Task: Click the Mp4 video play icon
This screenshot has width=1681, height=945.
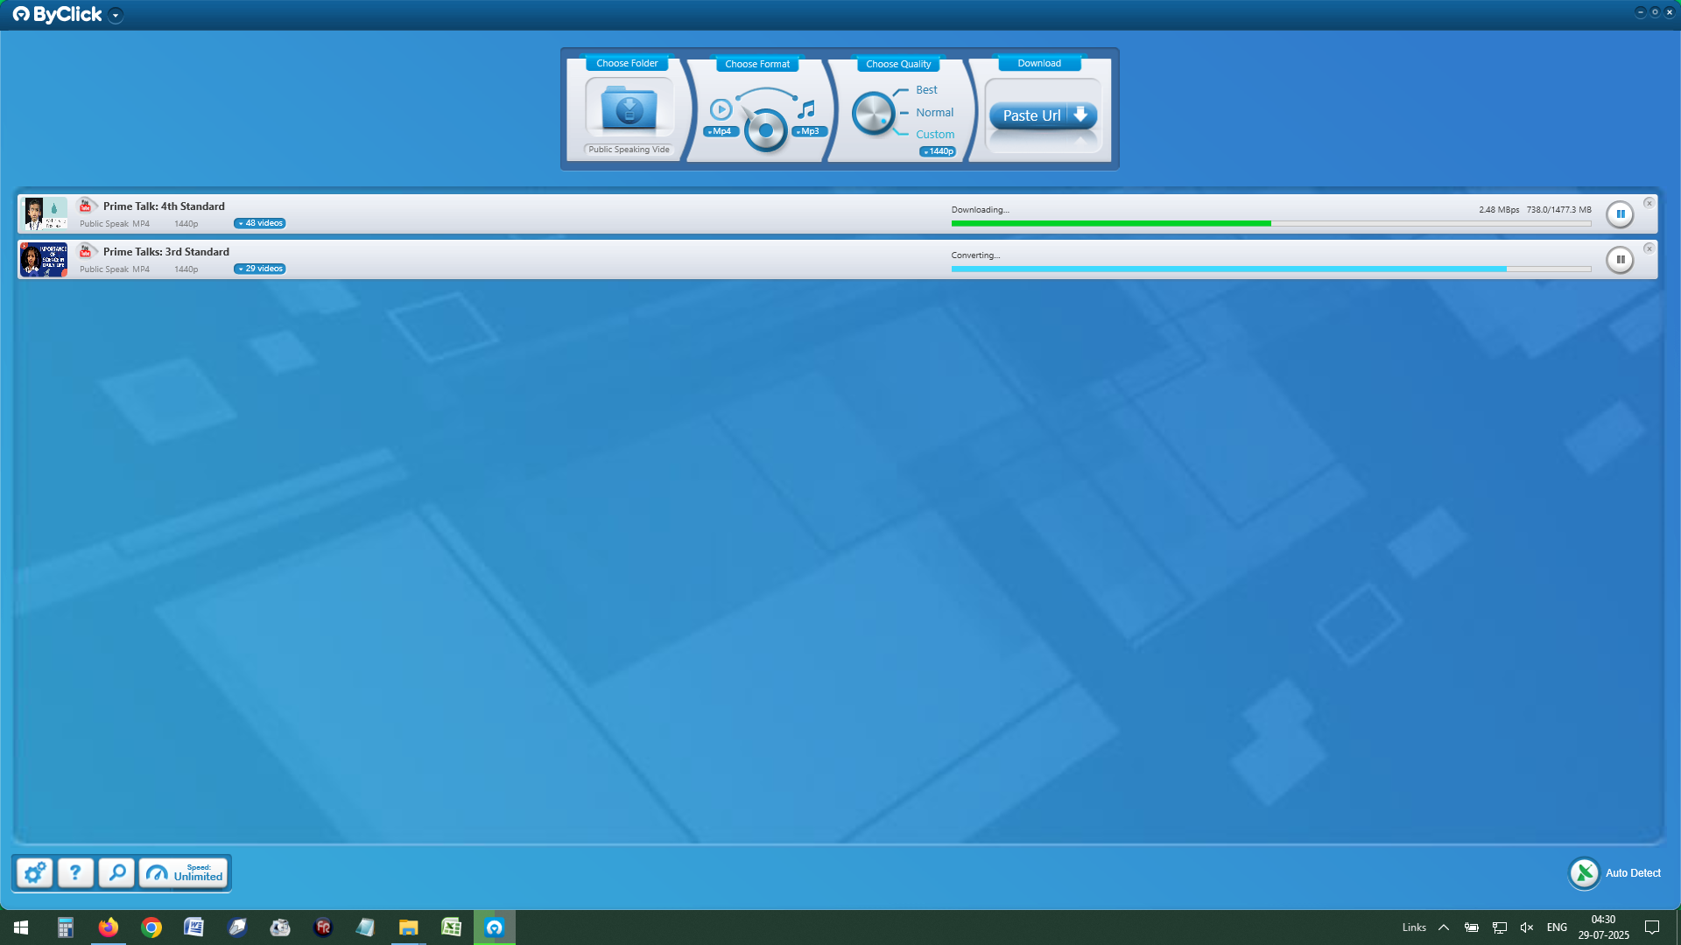Action: (x=721, y=109)
